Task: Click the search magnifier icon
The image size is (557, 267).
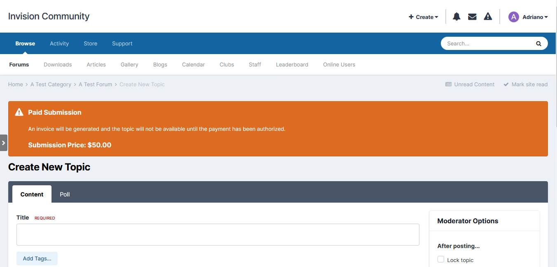Action: click(538, 43)
